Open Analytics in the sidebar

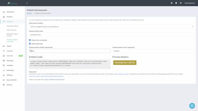click(10, 17)
